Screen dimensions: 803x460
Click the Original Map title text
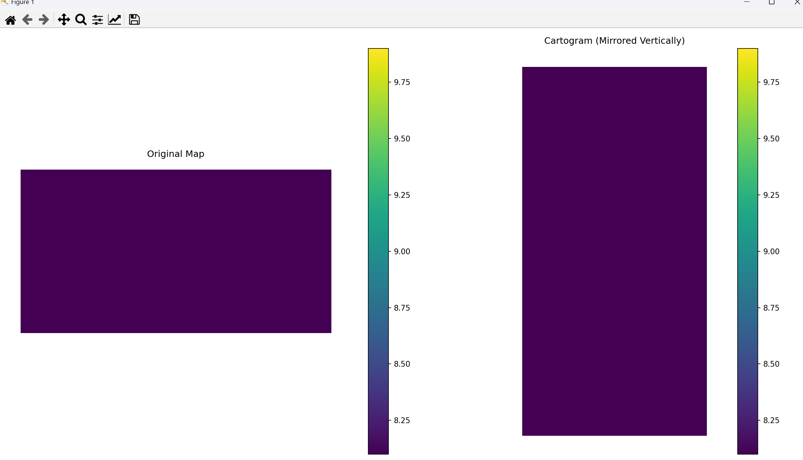pos(176,154)
